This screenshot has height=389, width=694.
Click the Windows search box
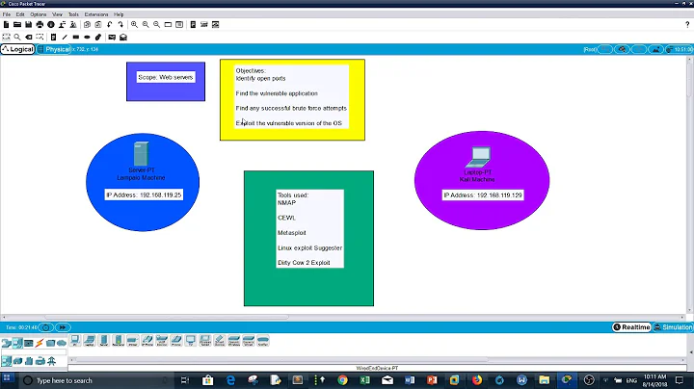[x=94, y=380]
